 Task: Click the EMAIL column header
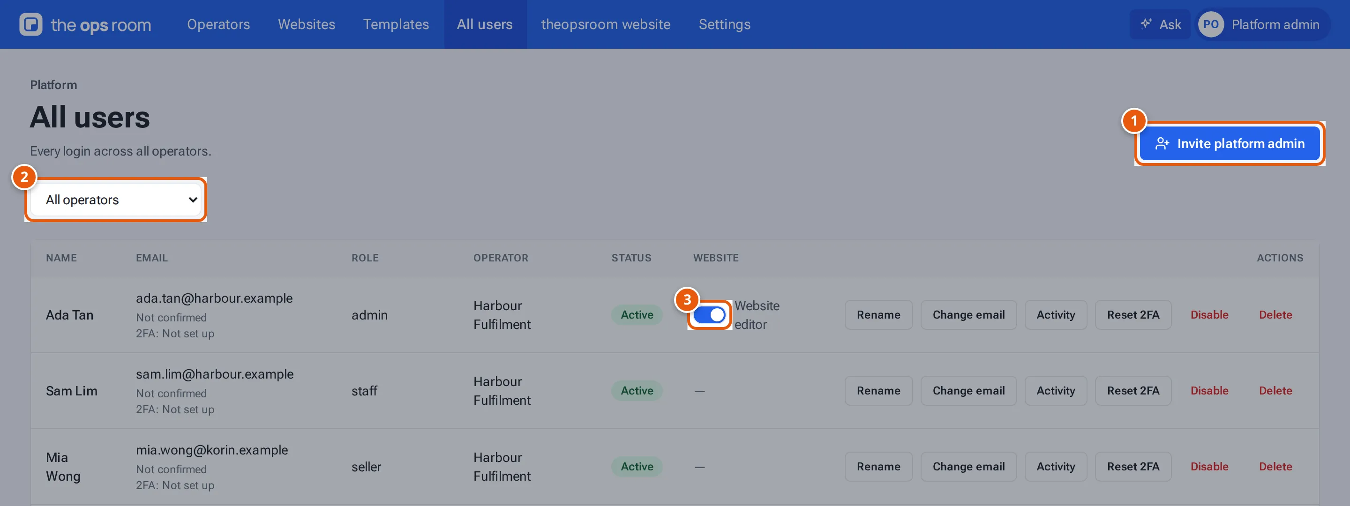[x=152, y=258]
